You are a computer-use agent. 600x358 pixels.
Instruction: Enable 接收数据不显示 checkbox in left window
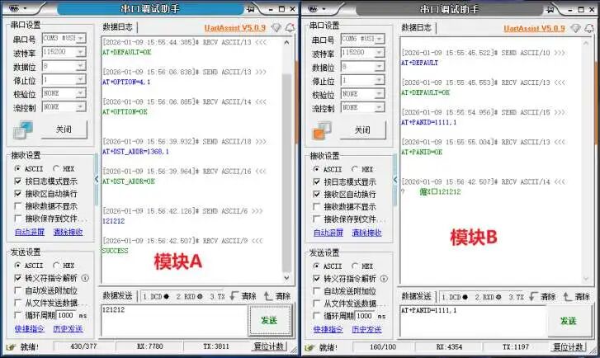[x=18, y=206]
